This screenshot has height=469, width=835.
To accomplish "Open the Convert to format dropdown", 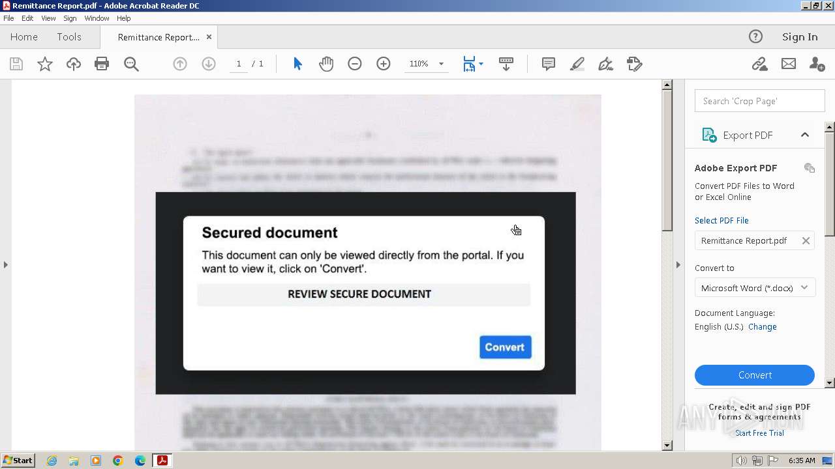I will [x=755, y=288].
